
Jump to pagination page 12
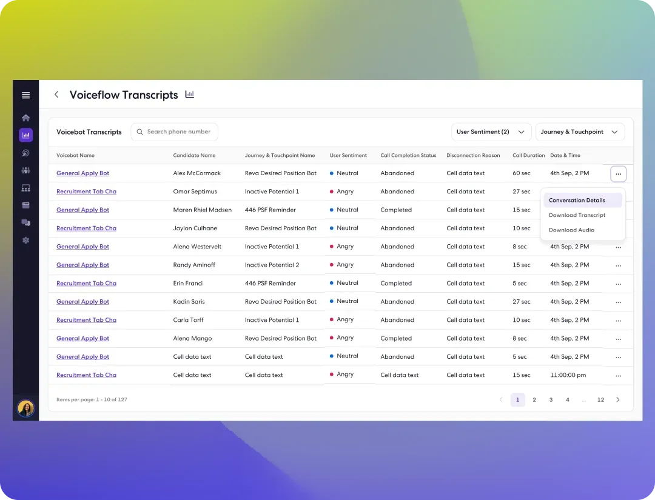coord(600,400)
